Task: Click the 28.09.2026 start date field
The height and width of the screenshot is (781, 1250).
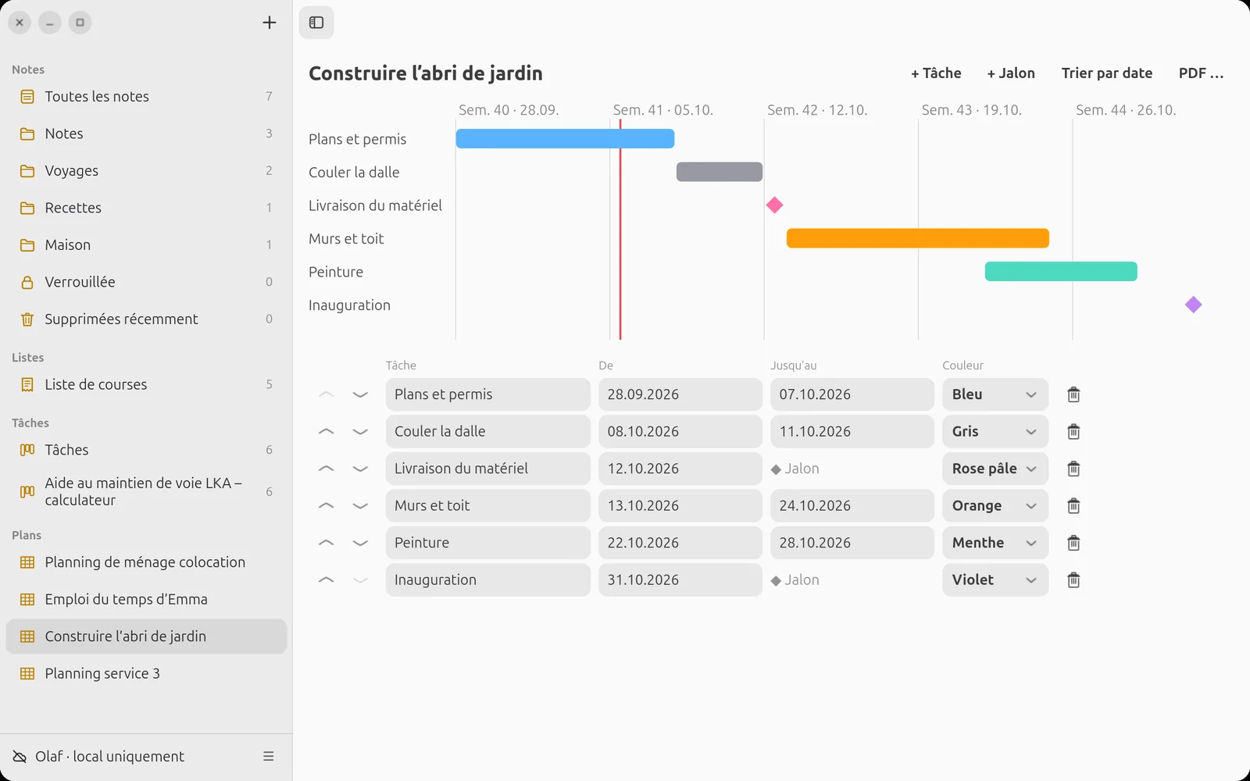Action: [680, 394]
